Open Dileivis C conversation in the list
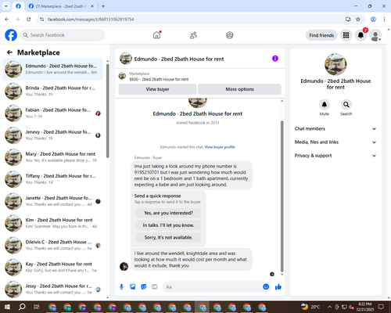 click(x=52, y=245)
